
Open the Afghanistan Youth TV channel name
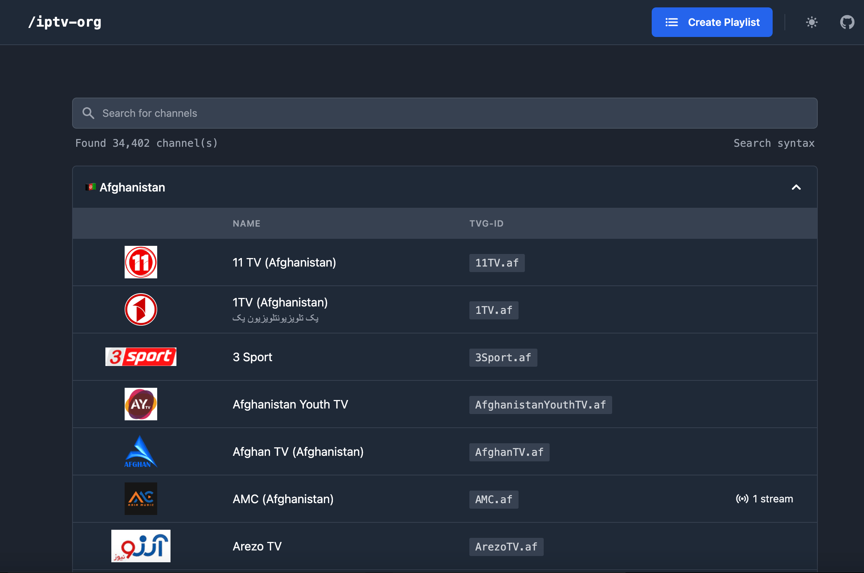pyautogui.click(x=290, y=404)
